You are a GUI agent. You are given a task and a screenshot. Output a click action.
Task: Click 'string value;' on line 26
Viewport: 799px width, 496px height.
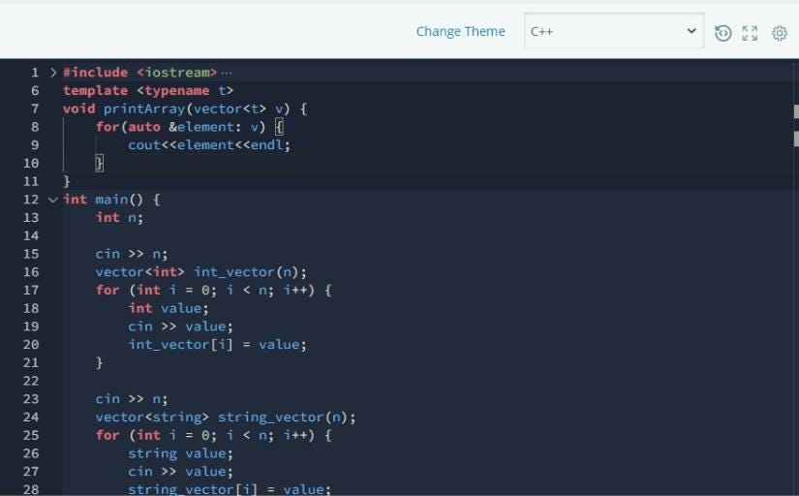(180, 453)
